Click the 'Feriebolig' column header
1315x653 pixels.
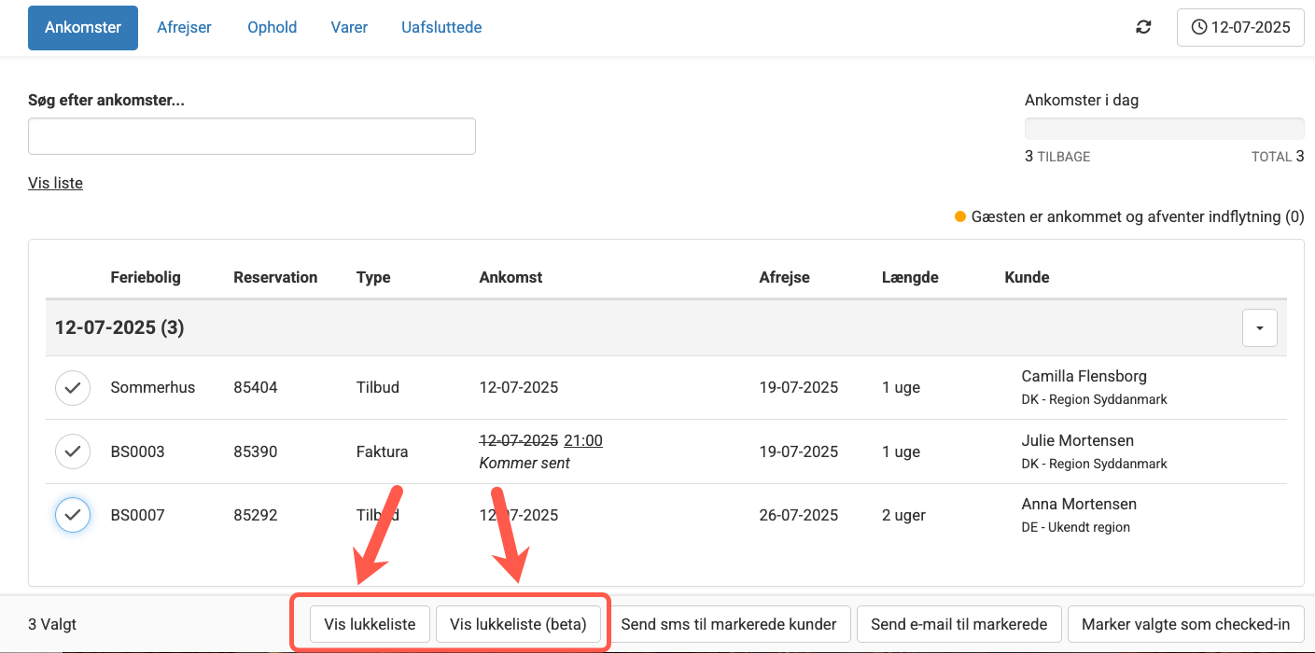pos(146,277)
